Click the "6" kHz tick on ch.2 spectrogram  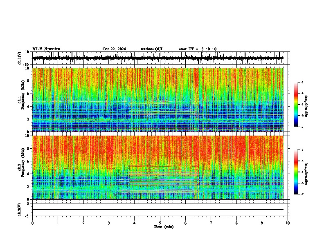(28, 161)
